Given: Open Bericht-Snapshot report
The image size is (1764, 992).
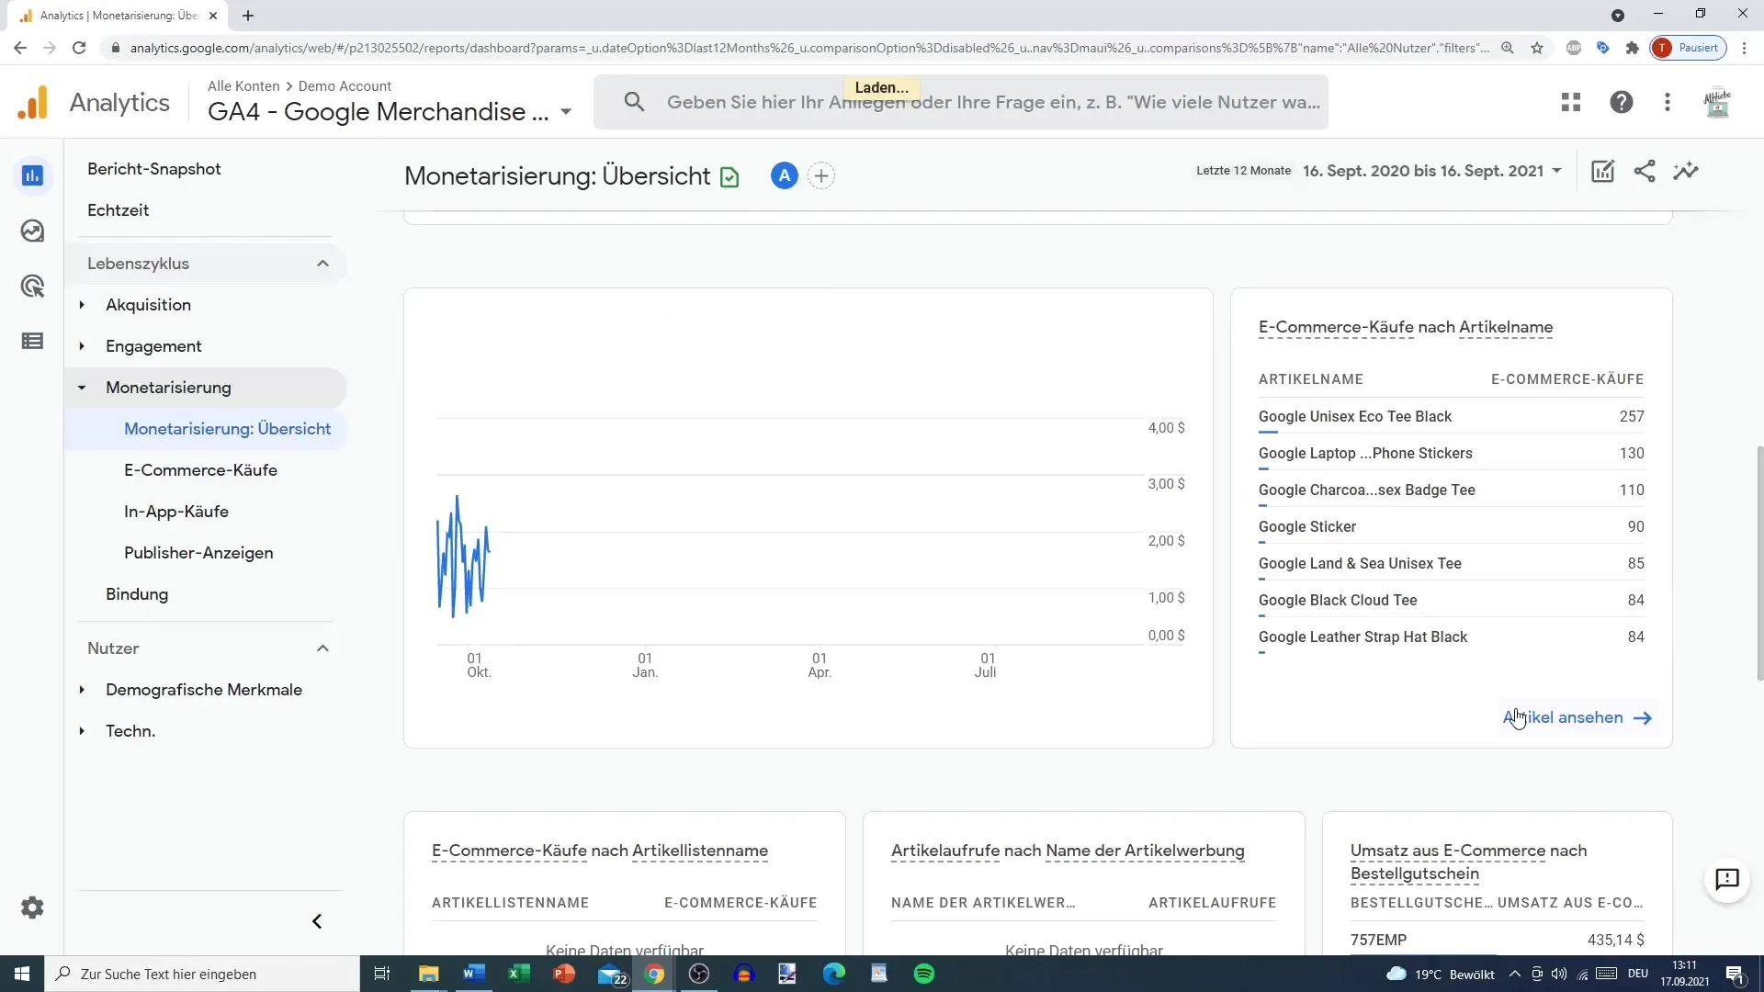Looking at the screenshot, I should tap(154, 169).
